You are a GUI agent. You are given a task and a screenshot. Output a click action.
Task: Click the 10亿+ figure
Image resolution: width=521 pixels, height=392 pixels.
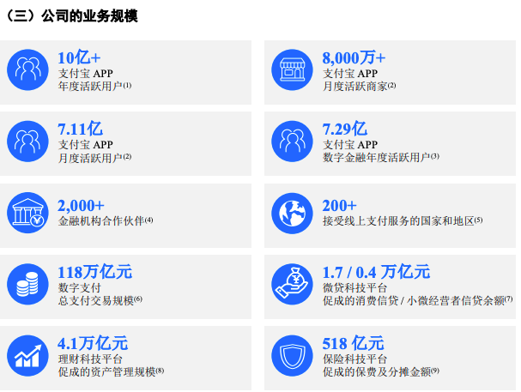pos(79,57)
